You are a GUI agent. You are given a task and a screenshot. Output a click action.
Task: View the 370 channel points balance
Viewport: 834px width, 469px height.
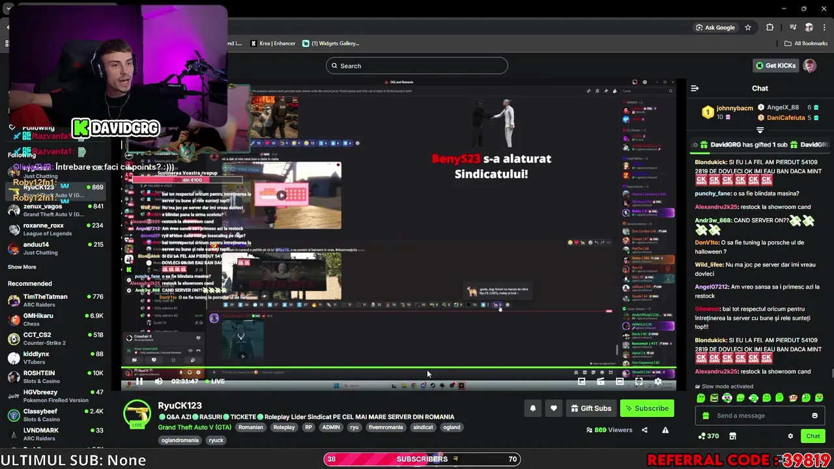coord(709,436)
